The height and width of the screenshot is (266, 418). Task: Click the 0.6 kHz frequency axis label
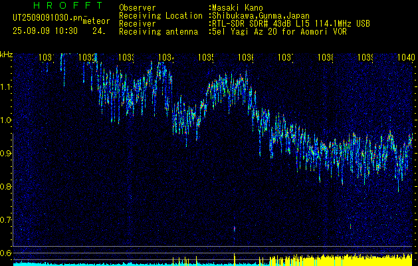[x=6, y=253]
